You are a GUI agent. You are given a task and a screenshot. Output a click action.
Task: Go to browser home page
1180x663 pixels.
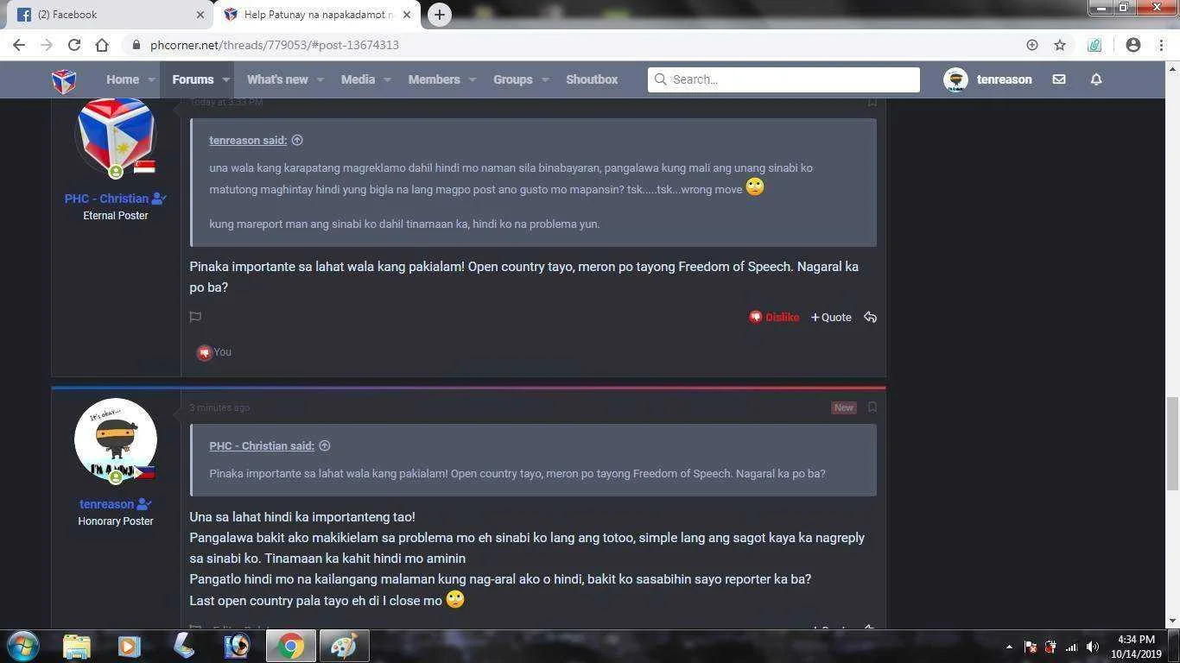tap(102, 45)
